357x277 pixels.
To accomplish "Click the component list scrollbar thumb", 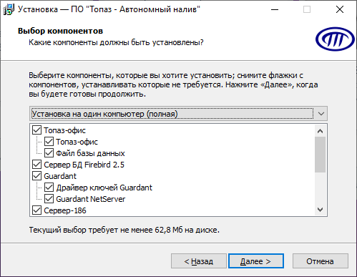I will pyautogui.click(x=320, y=155).
